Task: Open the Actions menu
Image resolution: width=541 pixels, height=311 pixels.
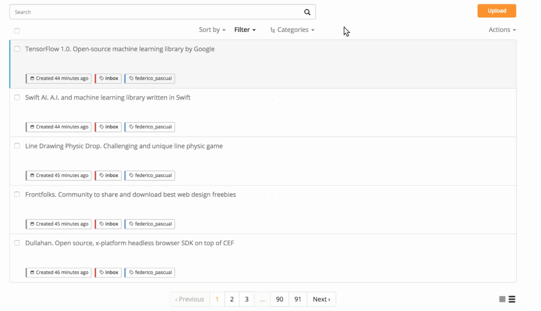Action: click(502, 30)
